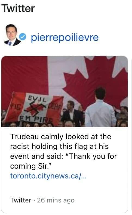The width and height of the screenshot is (132, 215).
Task: Open the tweet text starting 'Trudeau calmly looked'
Action: (x=63, y=151)
